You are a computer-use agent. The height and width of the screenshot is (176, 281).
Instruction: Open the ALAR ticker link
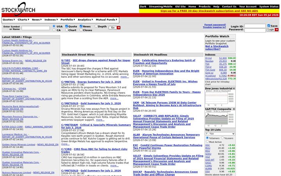pyautogui.click(x=136, y=135)
